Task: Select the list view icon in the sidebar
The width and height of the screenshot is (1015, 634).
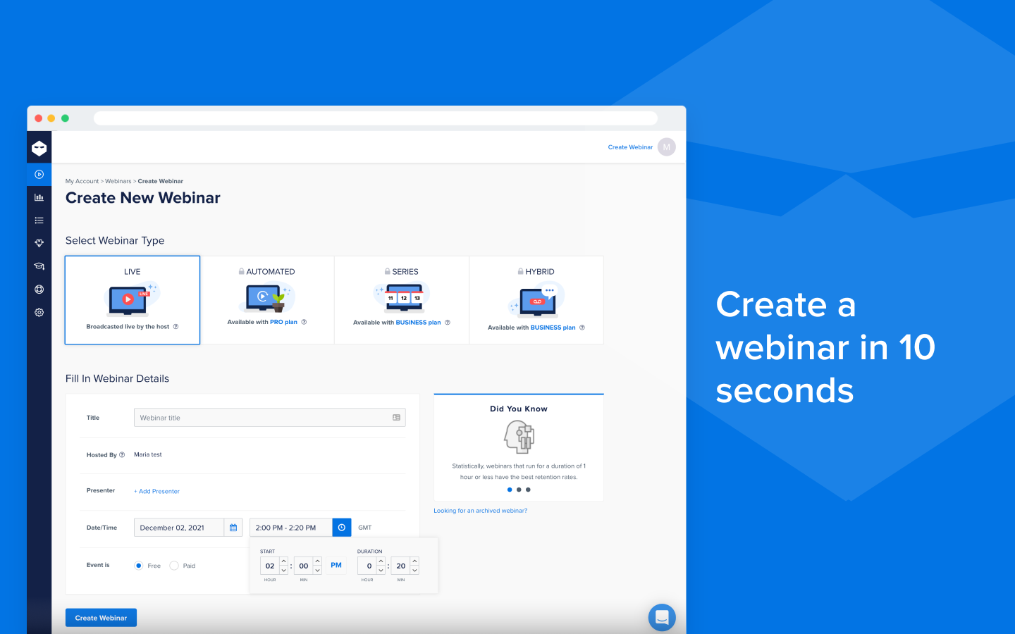Action: (x=39, y=220)
